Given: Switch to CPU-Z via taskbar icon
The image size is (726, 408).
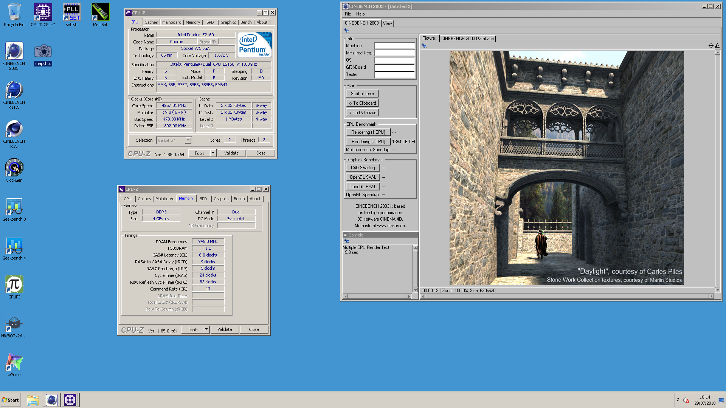Looking at the screenshot, I should click(x=70, y=400).
